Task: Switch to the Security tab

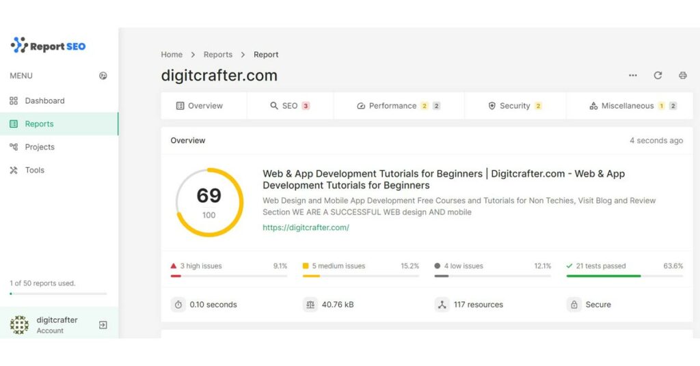Action: (x=515, y=106)
